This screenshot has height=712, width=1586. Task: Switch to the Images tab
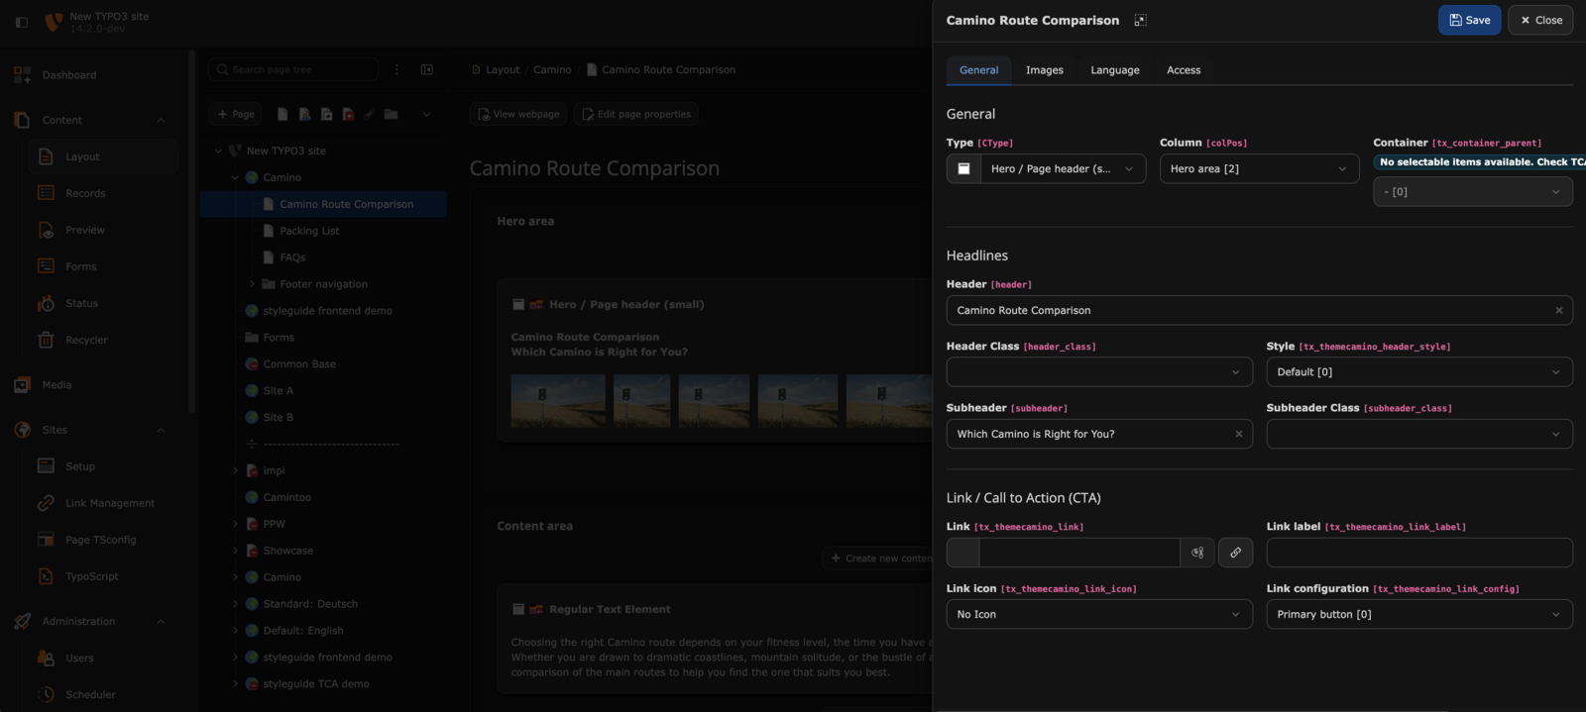tap(1044, 70)
